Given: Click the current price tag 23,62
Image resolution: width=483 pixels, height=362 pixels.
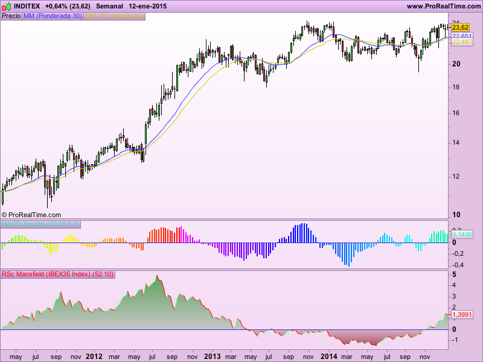Looking at the screenshot, I should coord(461,27).
